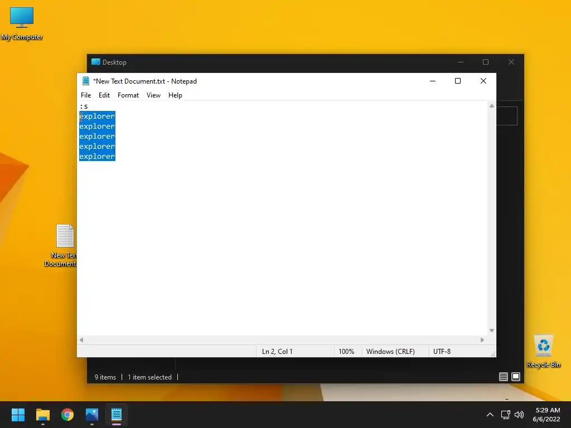Click the 'UTF-8' encoding status entry
Image resolution: width=571 pixels, height=428 pixels.
(442, 352)
